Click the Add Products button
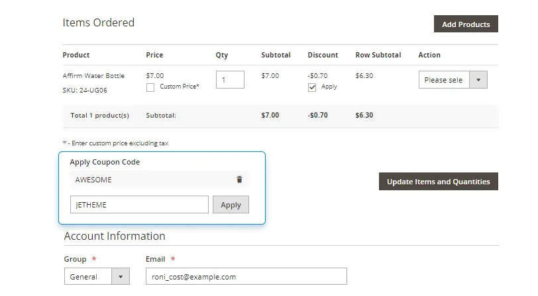Screen dimensions: 538x296 466,24
